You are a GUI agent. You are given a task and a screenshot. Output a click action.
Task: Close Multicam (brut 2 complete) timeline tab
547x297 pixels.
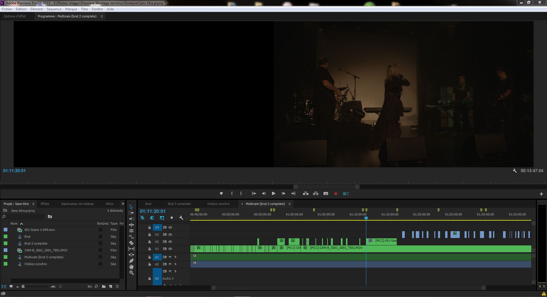point(242,204)
